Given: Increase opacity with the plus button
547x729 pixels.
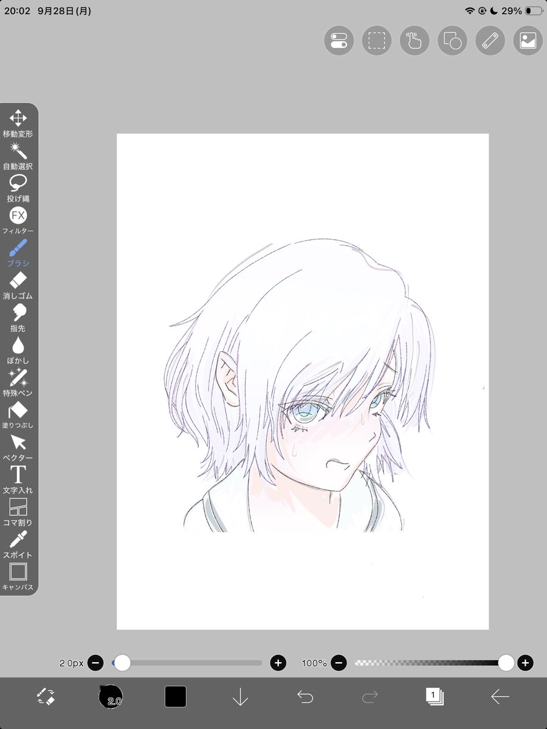Looking at the screenshot, I should [x=526, y=663].
